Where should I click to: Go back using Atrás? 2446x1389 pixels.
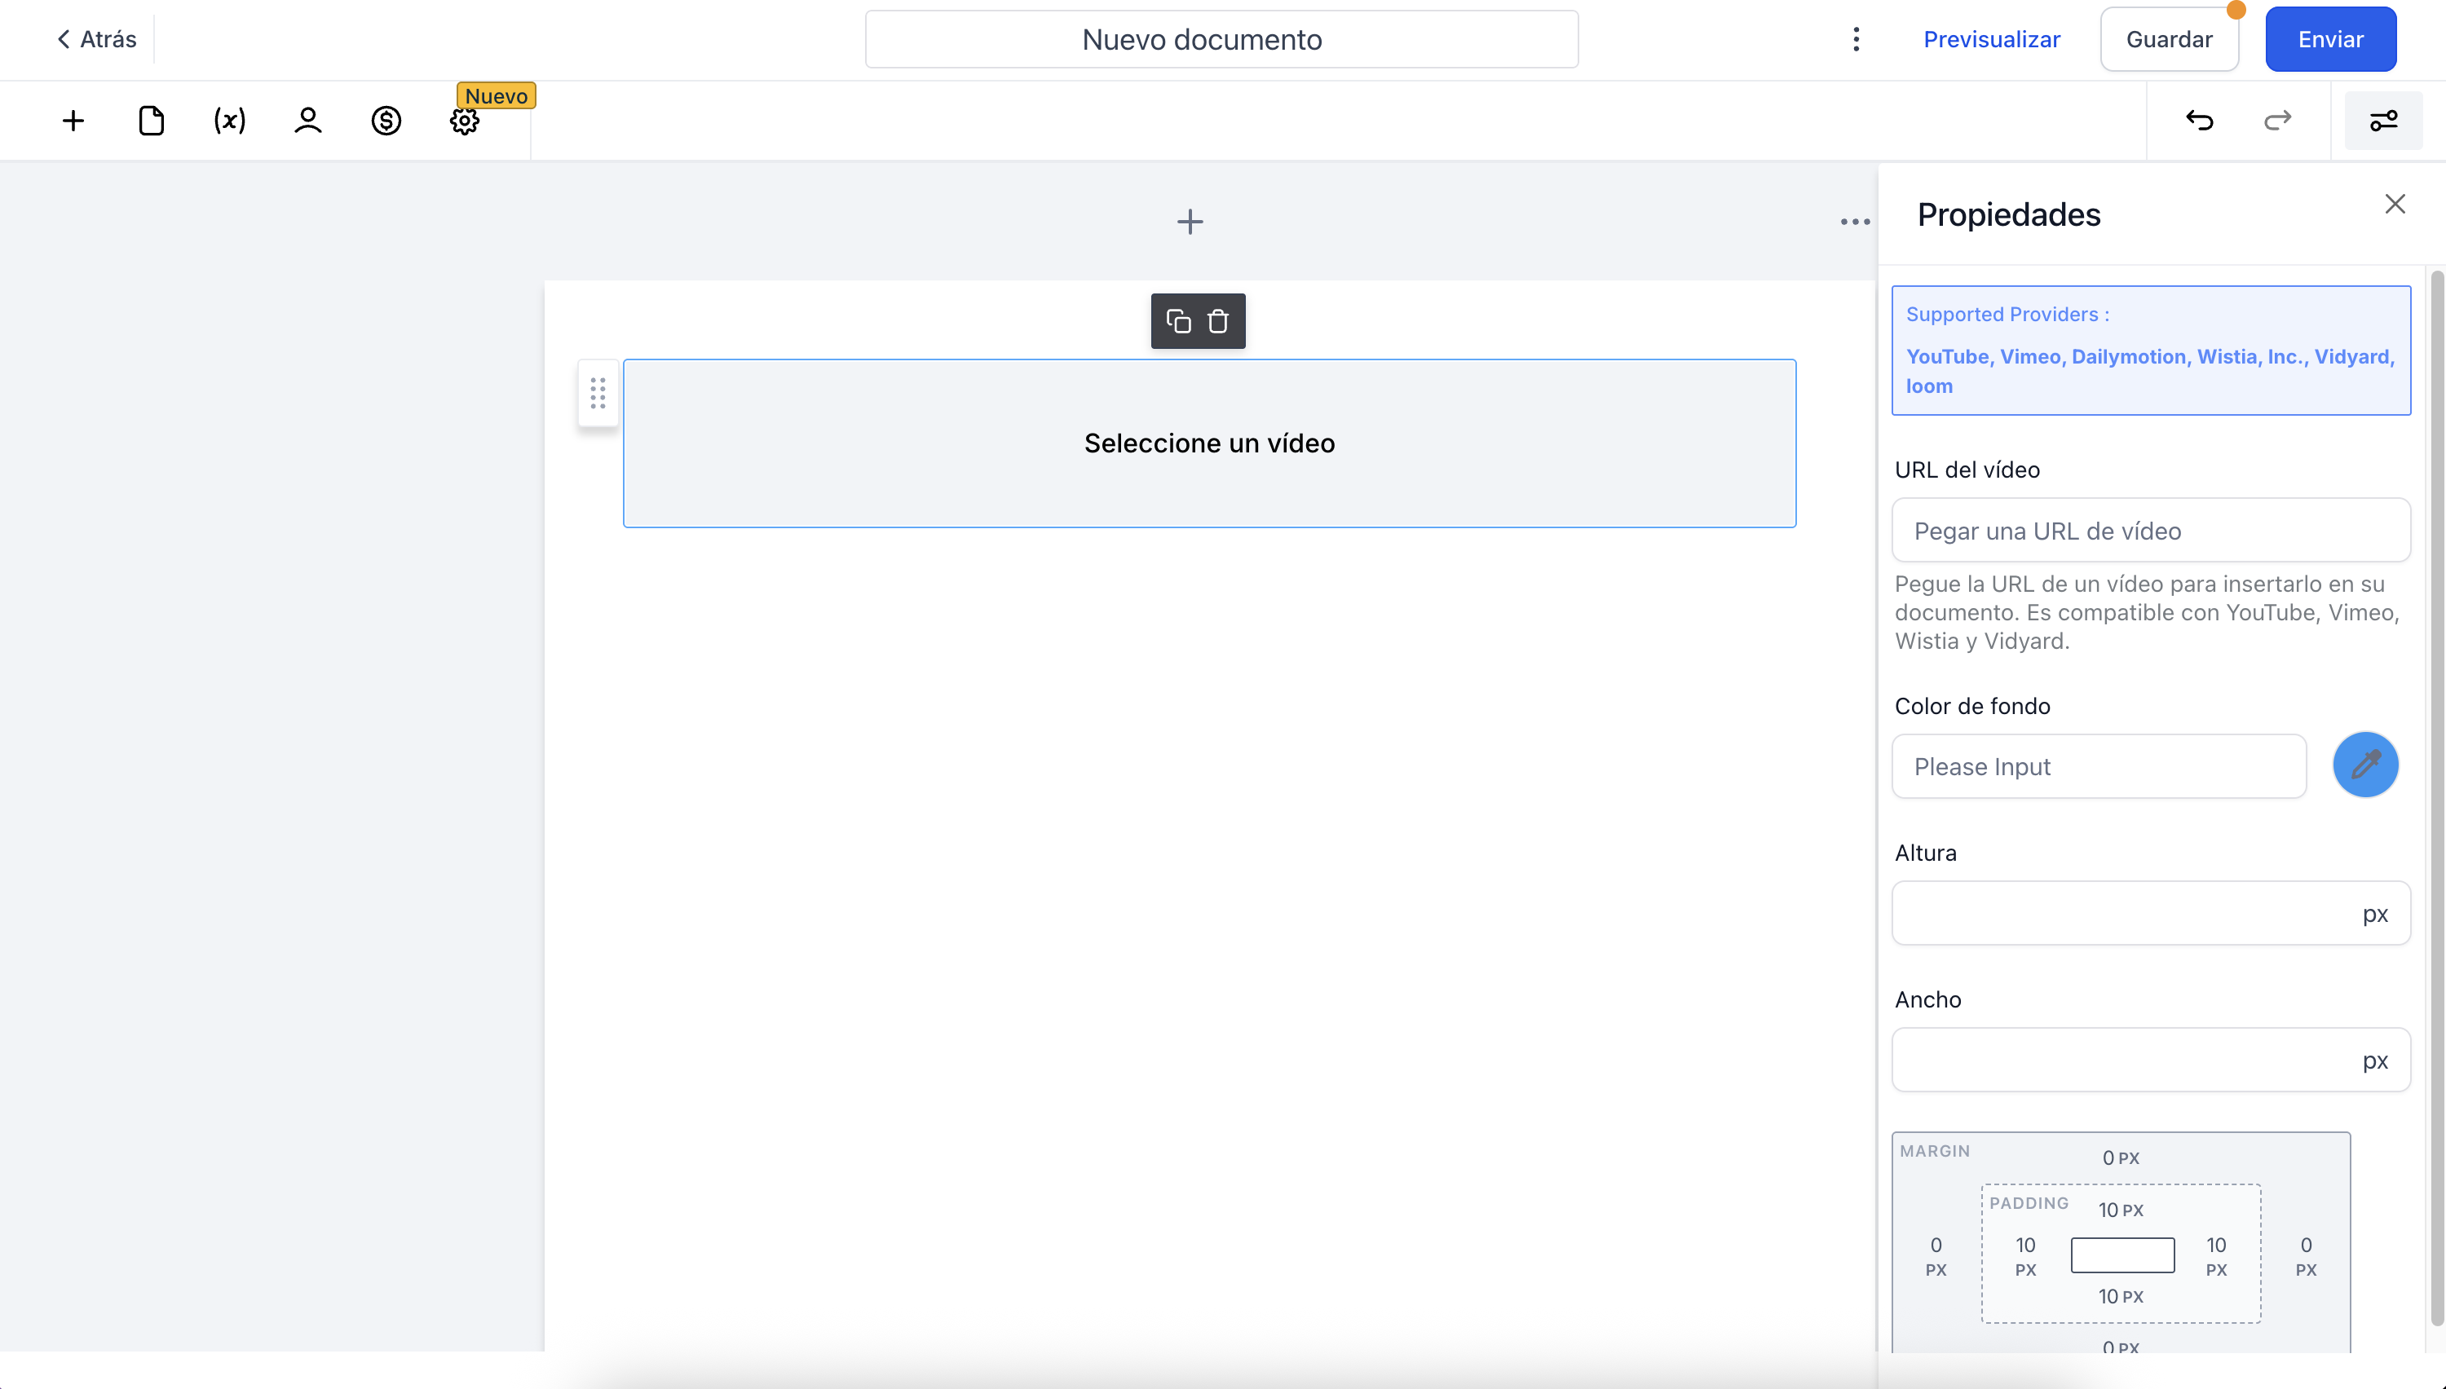pos(96,39)
